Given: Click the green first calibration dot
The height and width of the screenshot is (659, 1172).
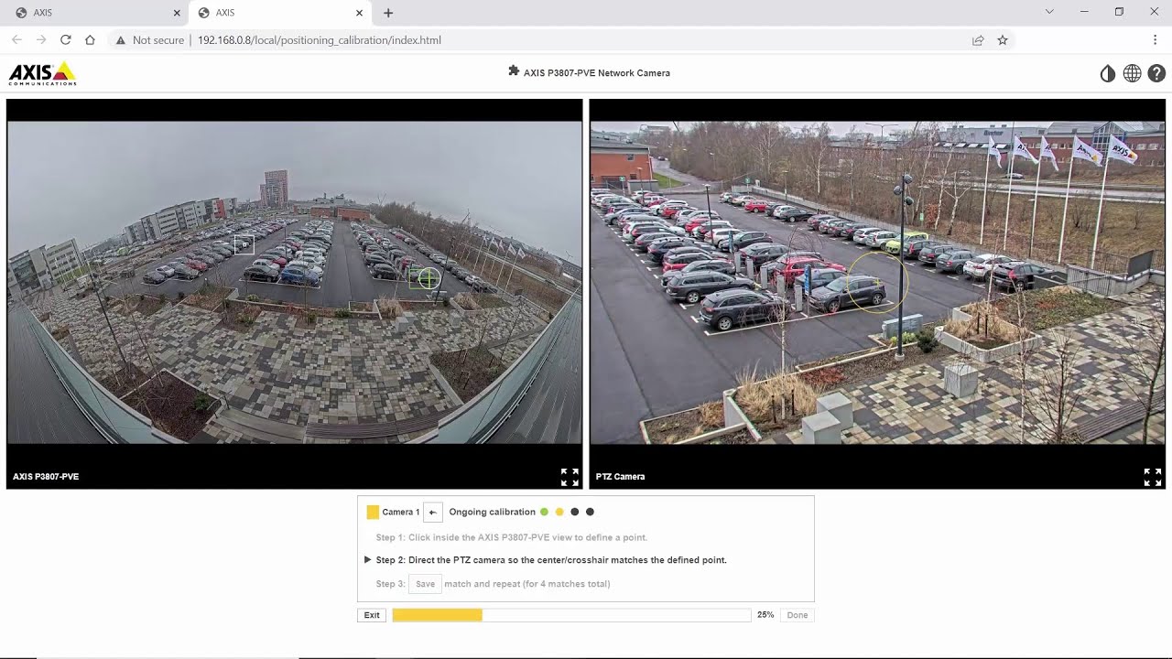Looking at the screenshot, I should pos(544,512).
